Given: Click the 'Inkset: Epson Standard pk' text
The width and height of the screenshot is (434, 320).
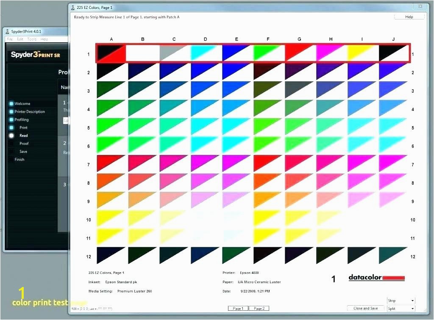Looking at the screenshot, I should 113,282.
